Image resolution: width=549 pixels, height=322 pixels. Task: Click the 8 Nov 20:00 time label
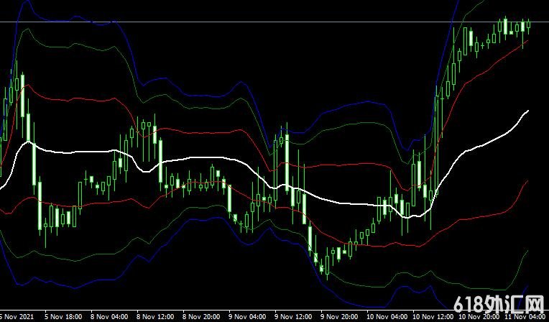(x=200, y=316)
